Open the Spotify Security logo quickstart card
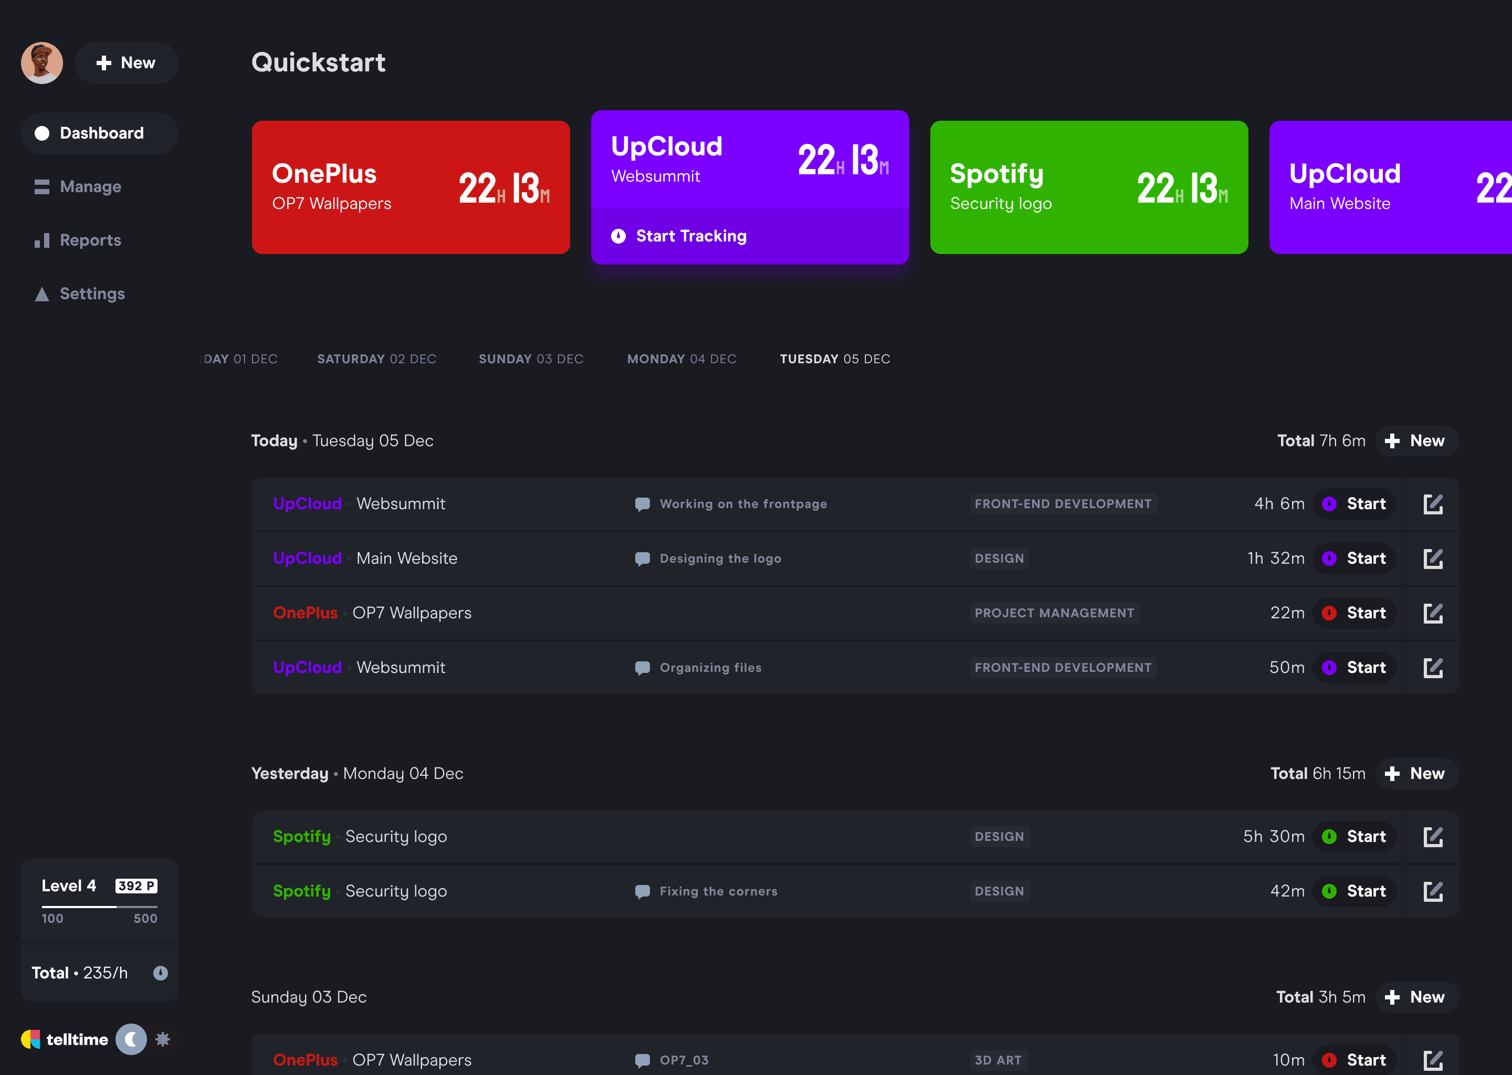The image size is (1512, 1075). coord(1088,187)
